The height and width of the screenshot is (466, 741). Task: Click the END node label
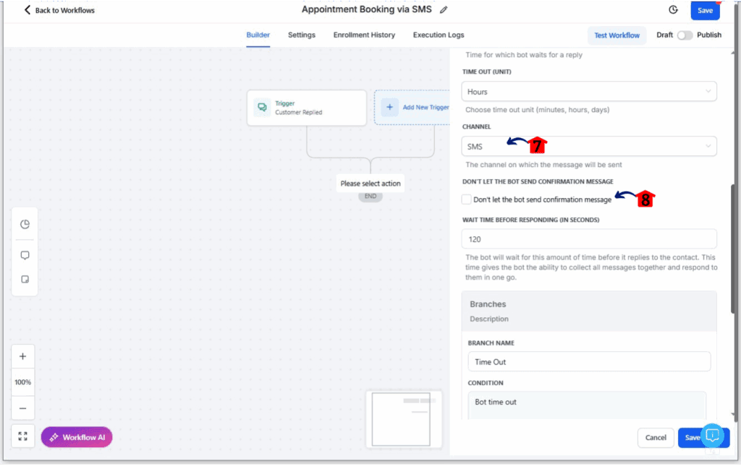[x=370, y=197]
